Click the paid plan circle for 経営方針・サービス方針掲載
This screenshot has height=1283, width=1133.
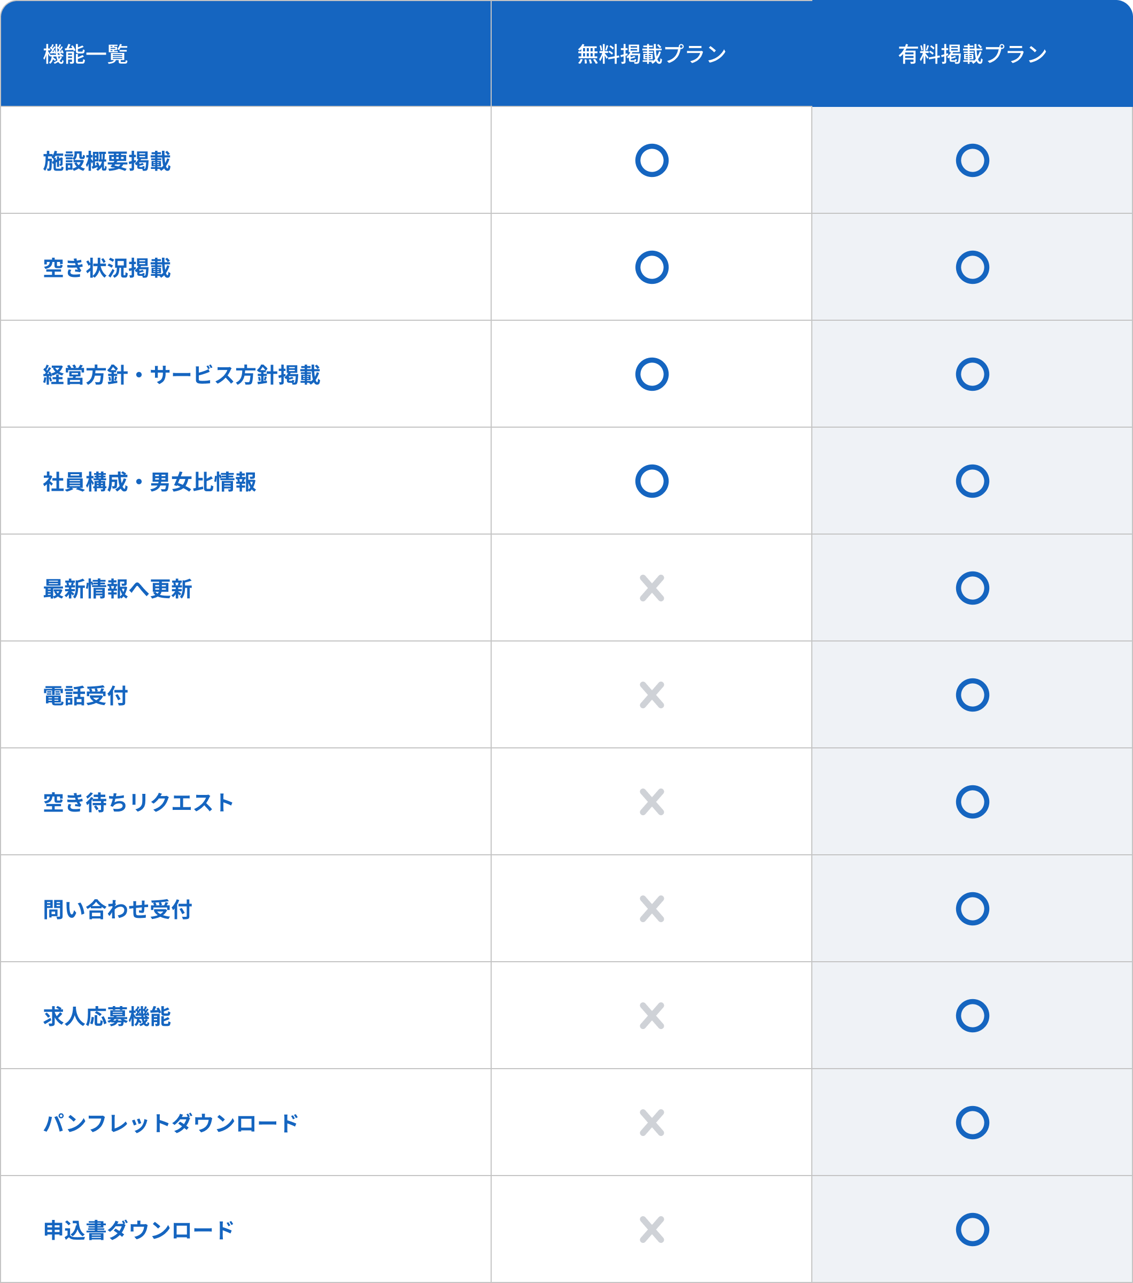[972, 375]
